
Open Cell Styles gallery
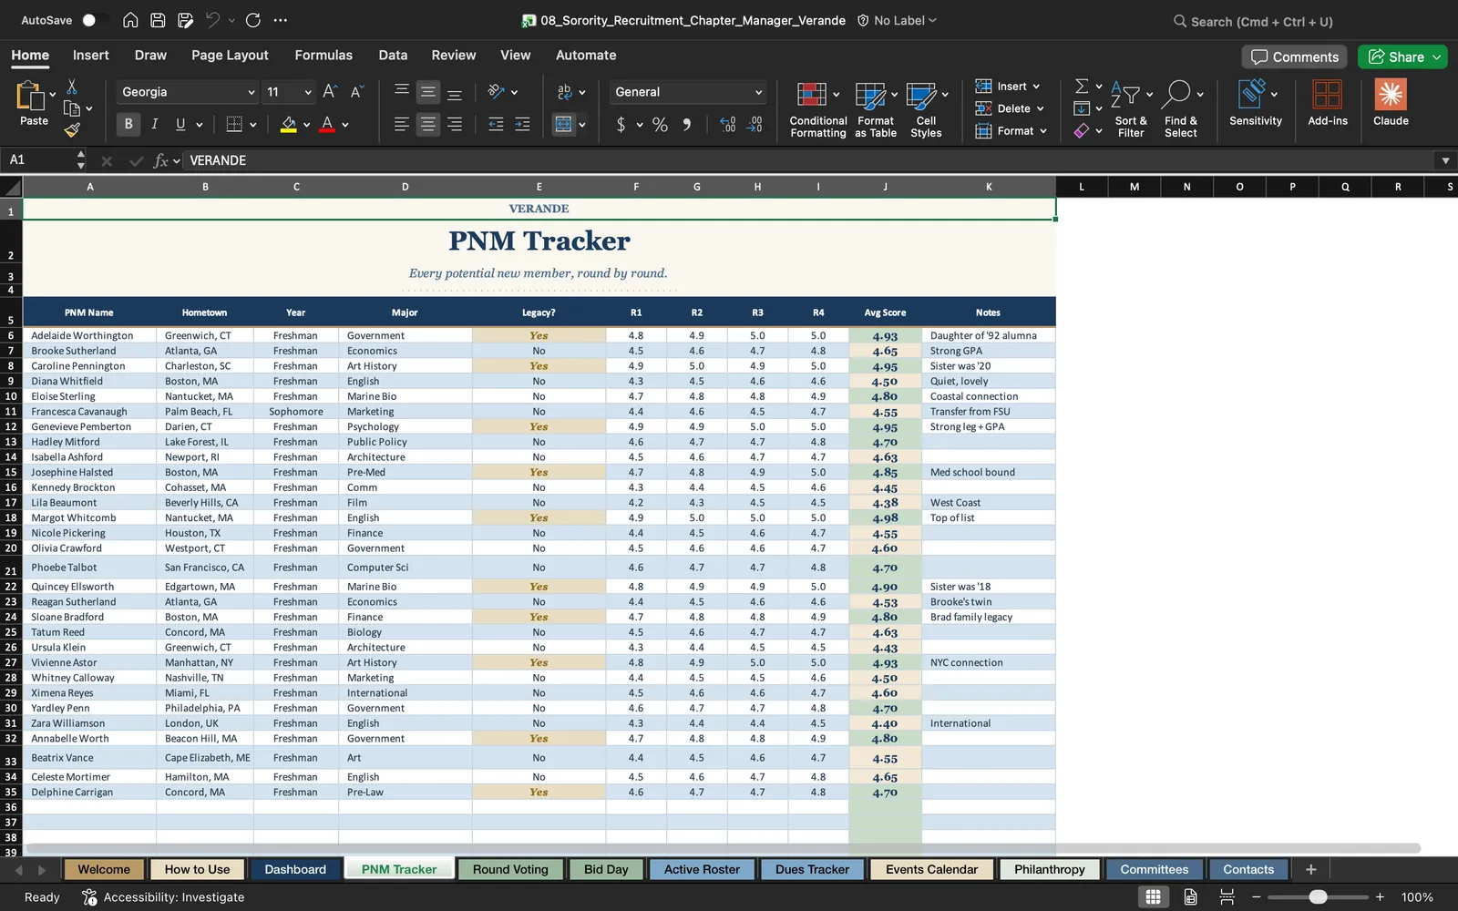[x=926, y=108]
